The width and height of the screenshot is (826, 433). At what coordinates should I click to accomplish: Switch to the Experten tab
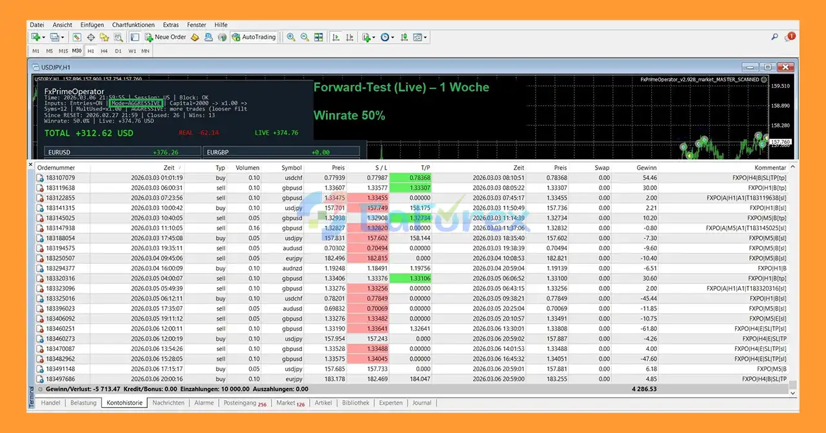coord(391,403)
